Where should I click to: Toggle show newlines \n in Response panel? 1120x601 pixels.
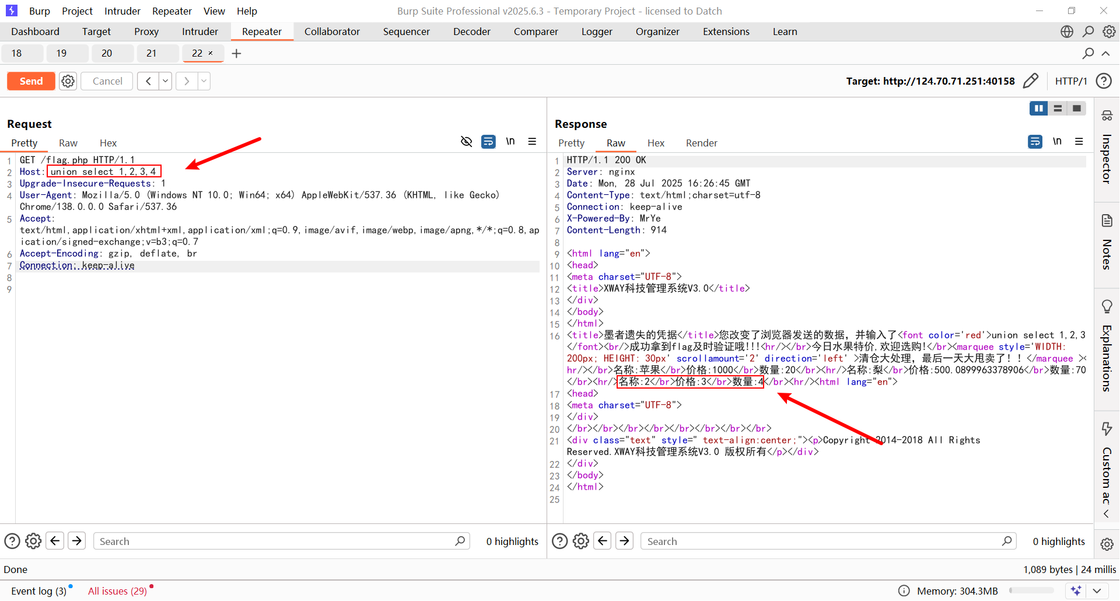pos(1057,141)
